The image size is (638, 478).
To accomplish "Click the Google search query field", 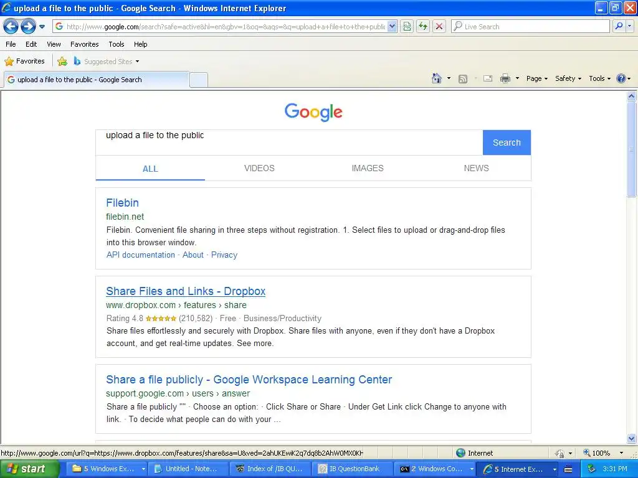I will (289, 143).
